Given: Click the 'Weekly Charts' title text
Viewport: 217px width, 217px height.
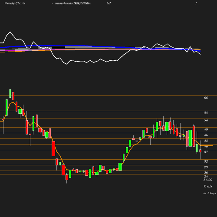Looking at the screenshot, I should [15, 3].
